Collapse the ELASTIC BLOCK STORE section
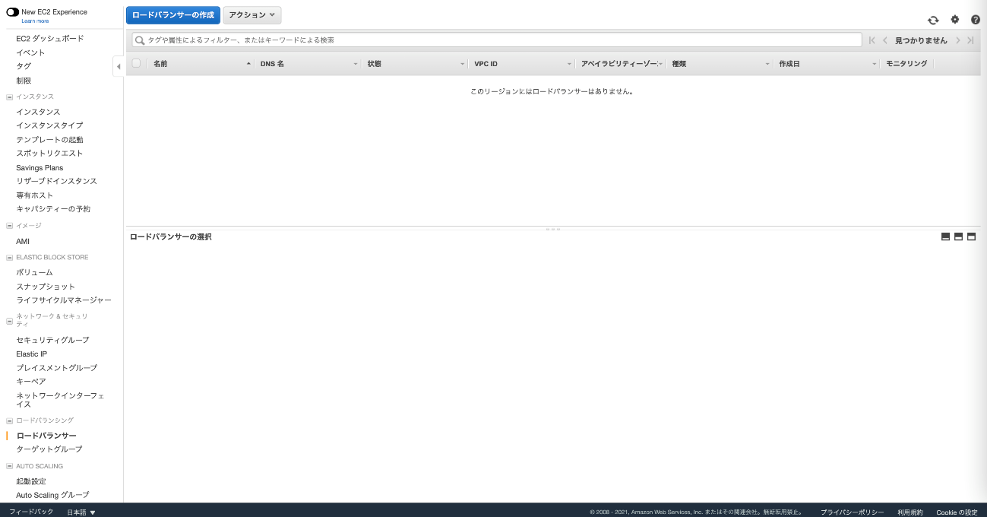This screenshot has width=987, height=517. click(x=9, y=258)
